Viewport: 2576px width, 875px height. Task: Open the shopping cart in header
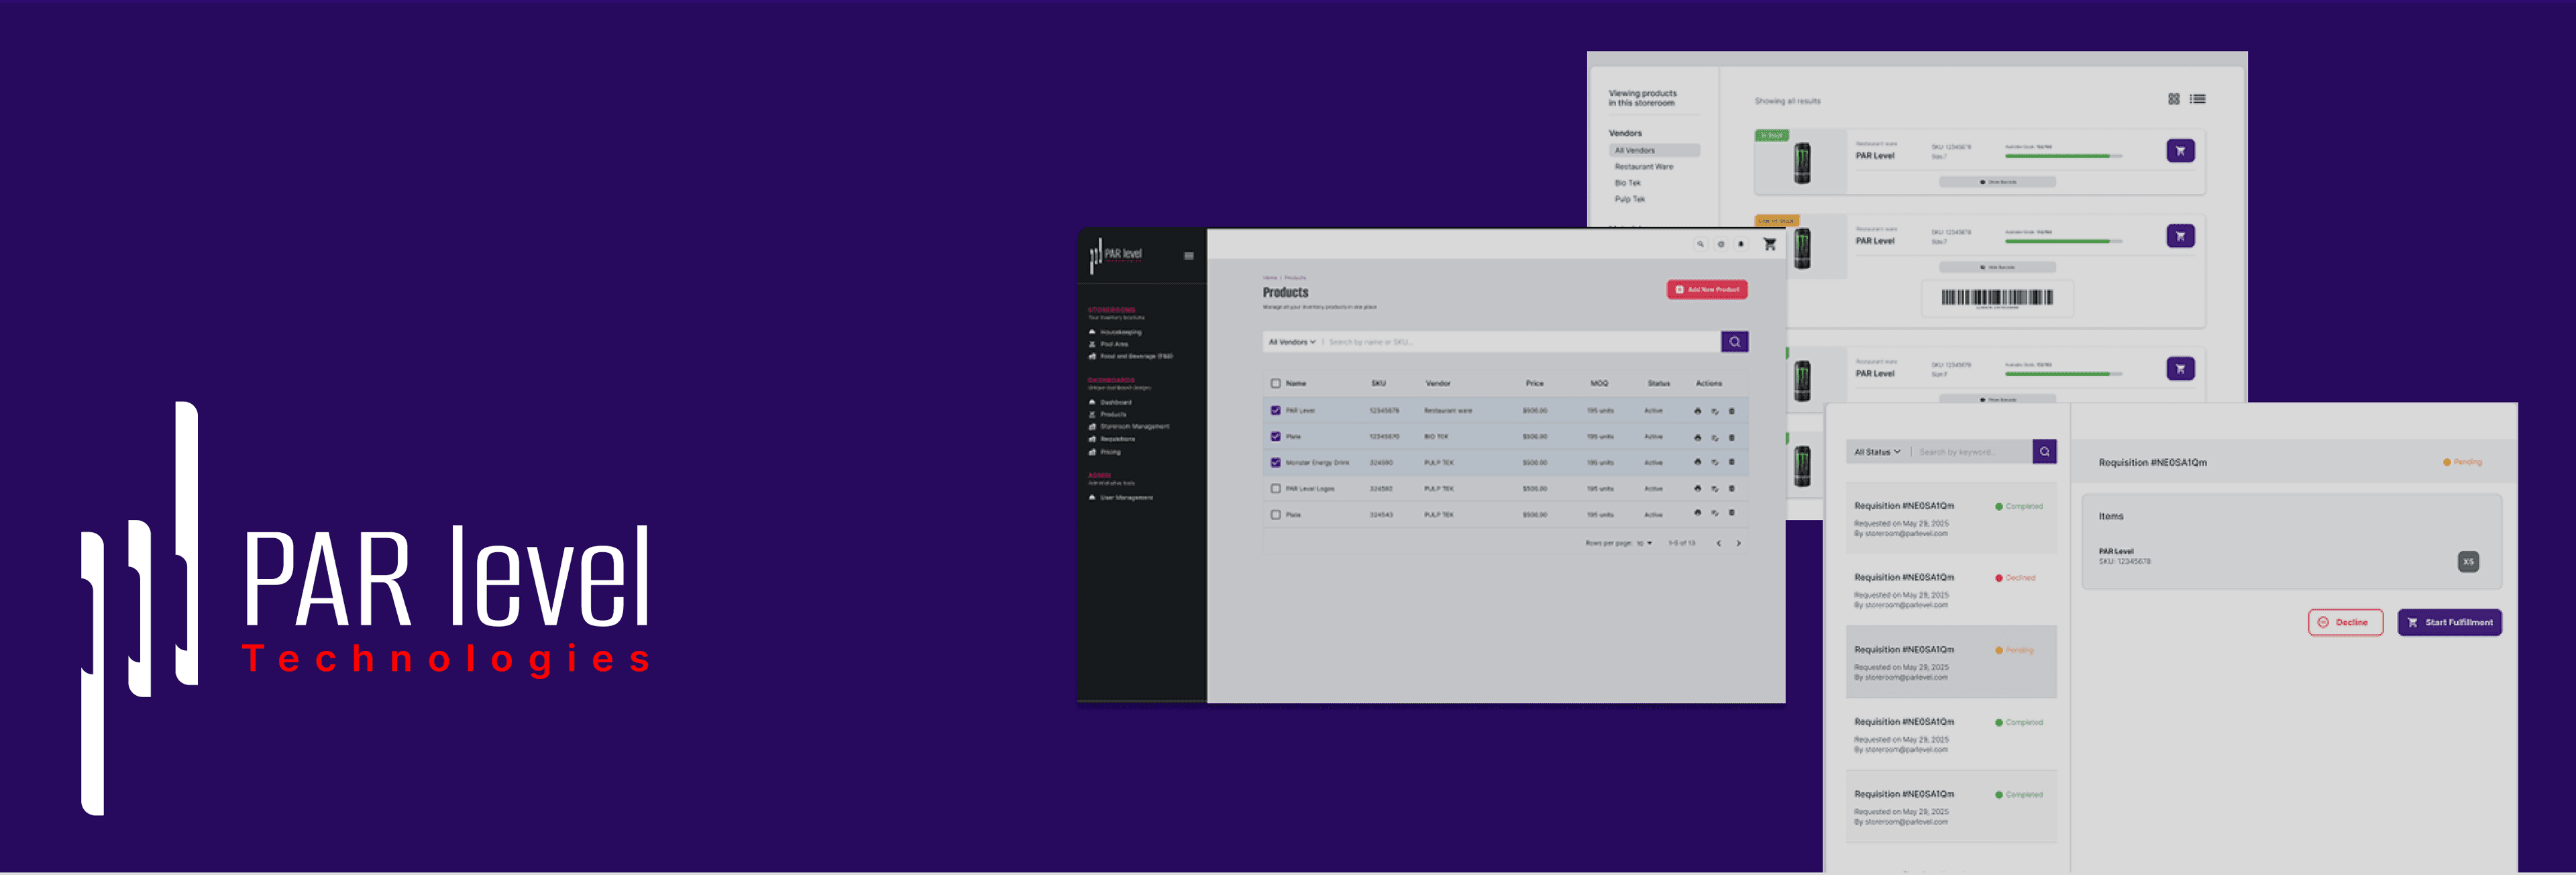(1769, 244)
